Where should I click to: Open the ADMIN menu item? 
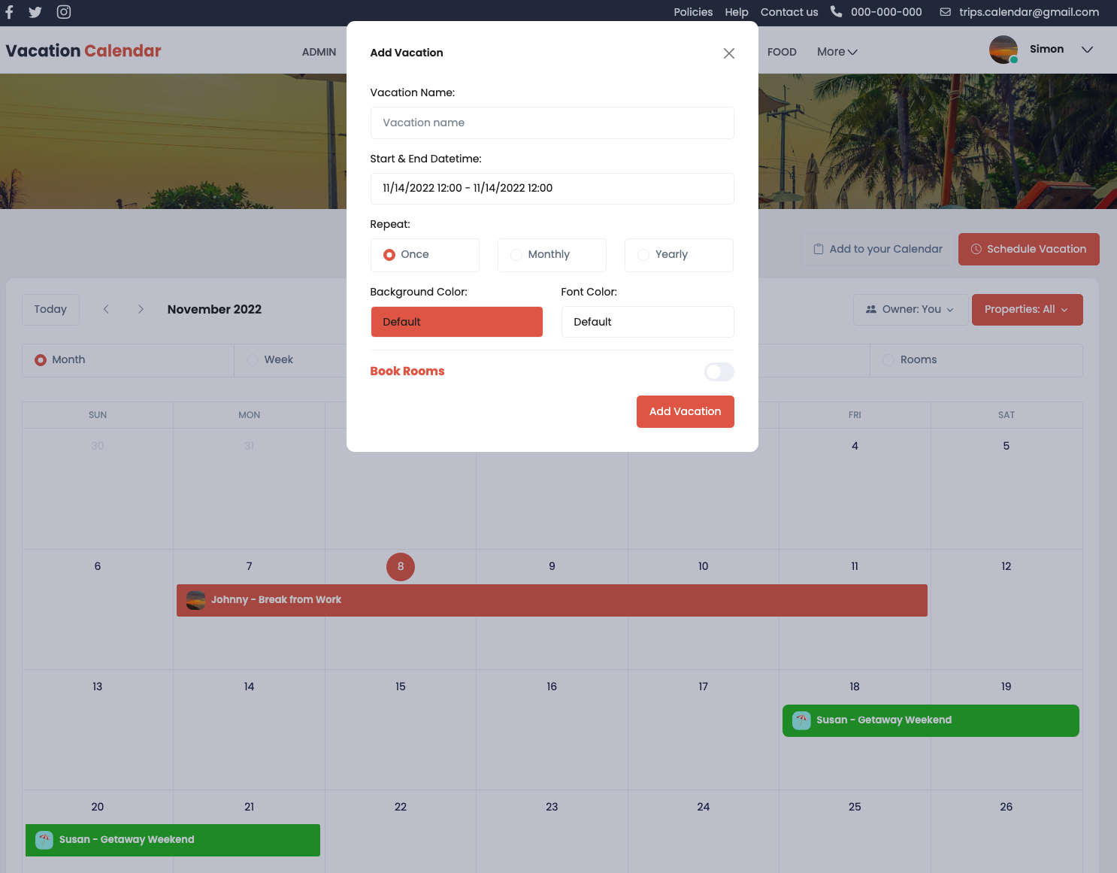pos(319,52)
